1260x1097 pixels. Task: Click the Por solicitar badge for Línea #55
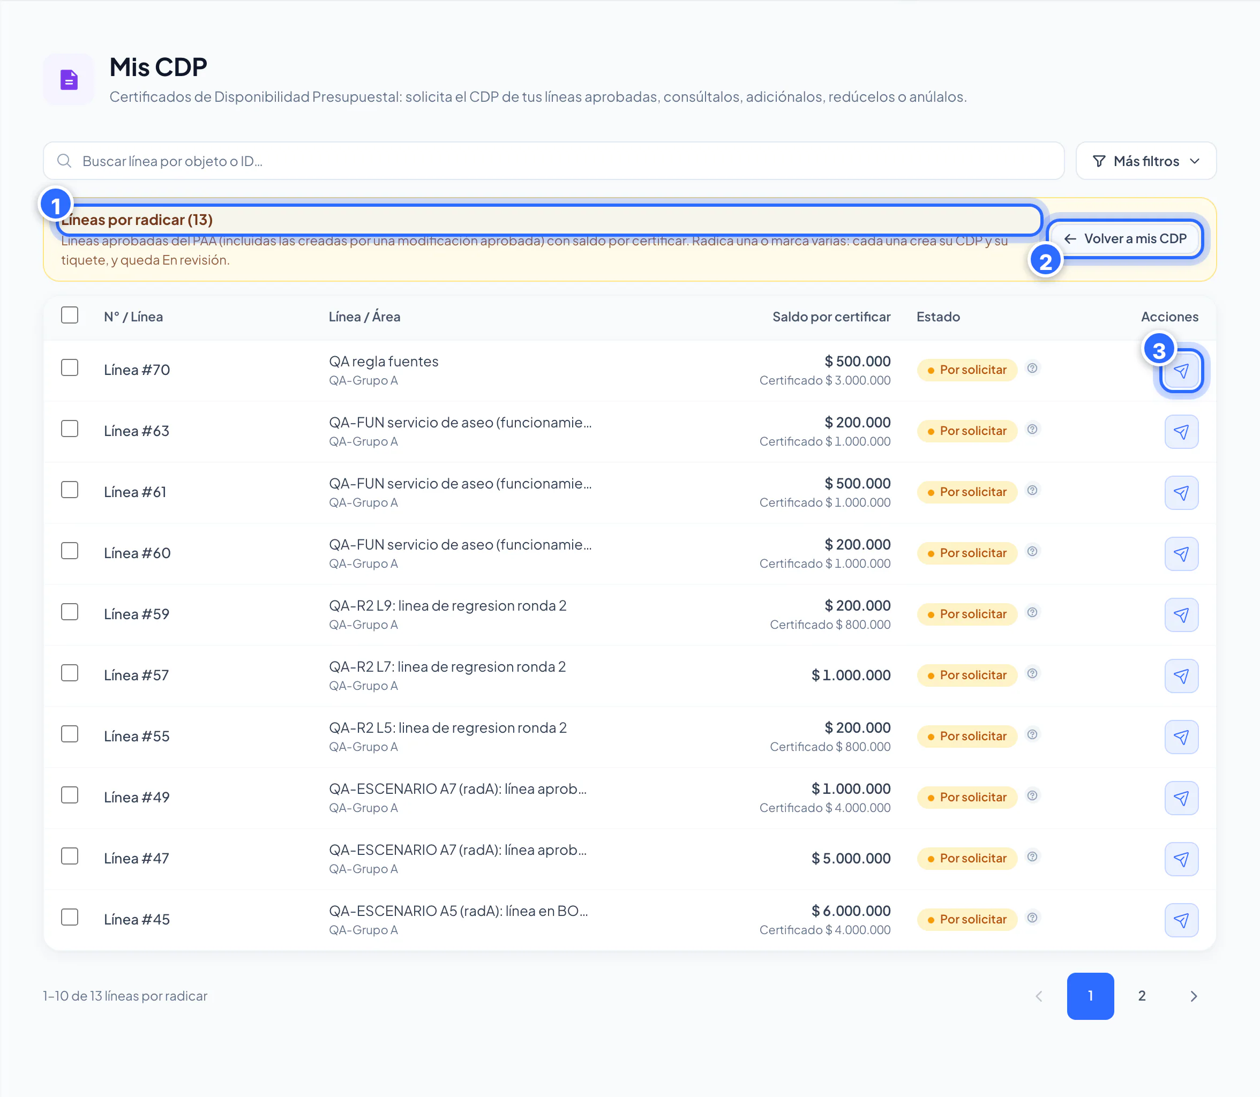coord(967,737)
